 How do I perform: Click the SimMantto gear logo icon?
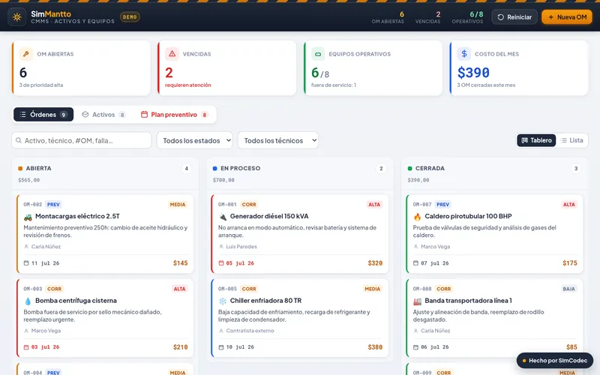[16, 16]
